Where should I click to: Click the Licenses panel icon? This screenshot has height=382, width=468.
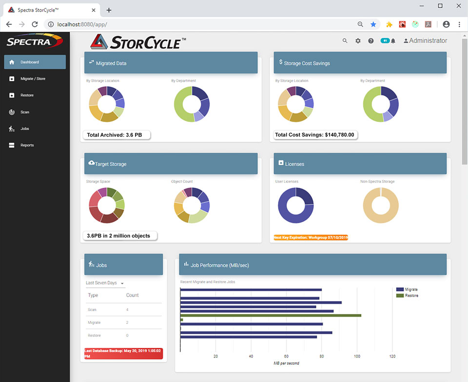coord(281,163)
